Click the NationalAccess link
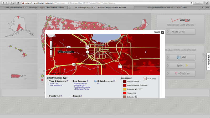 pos(79,85)
